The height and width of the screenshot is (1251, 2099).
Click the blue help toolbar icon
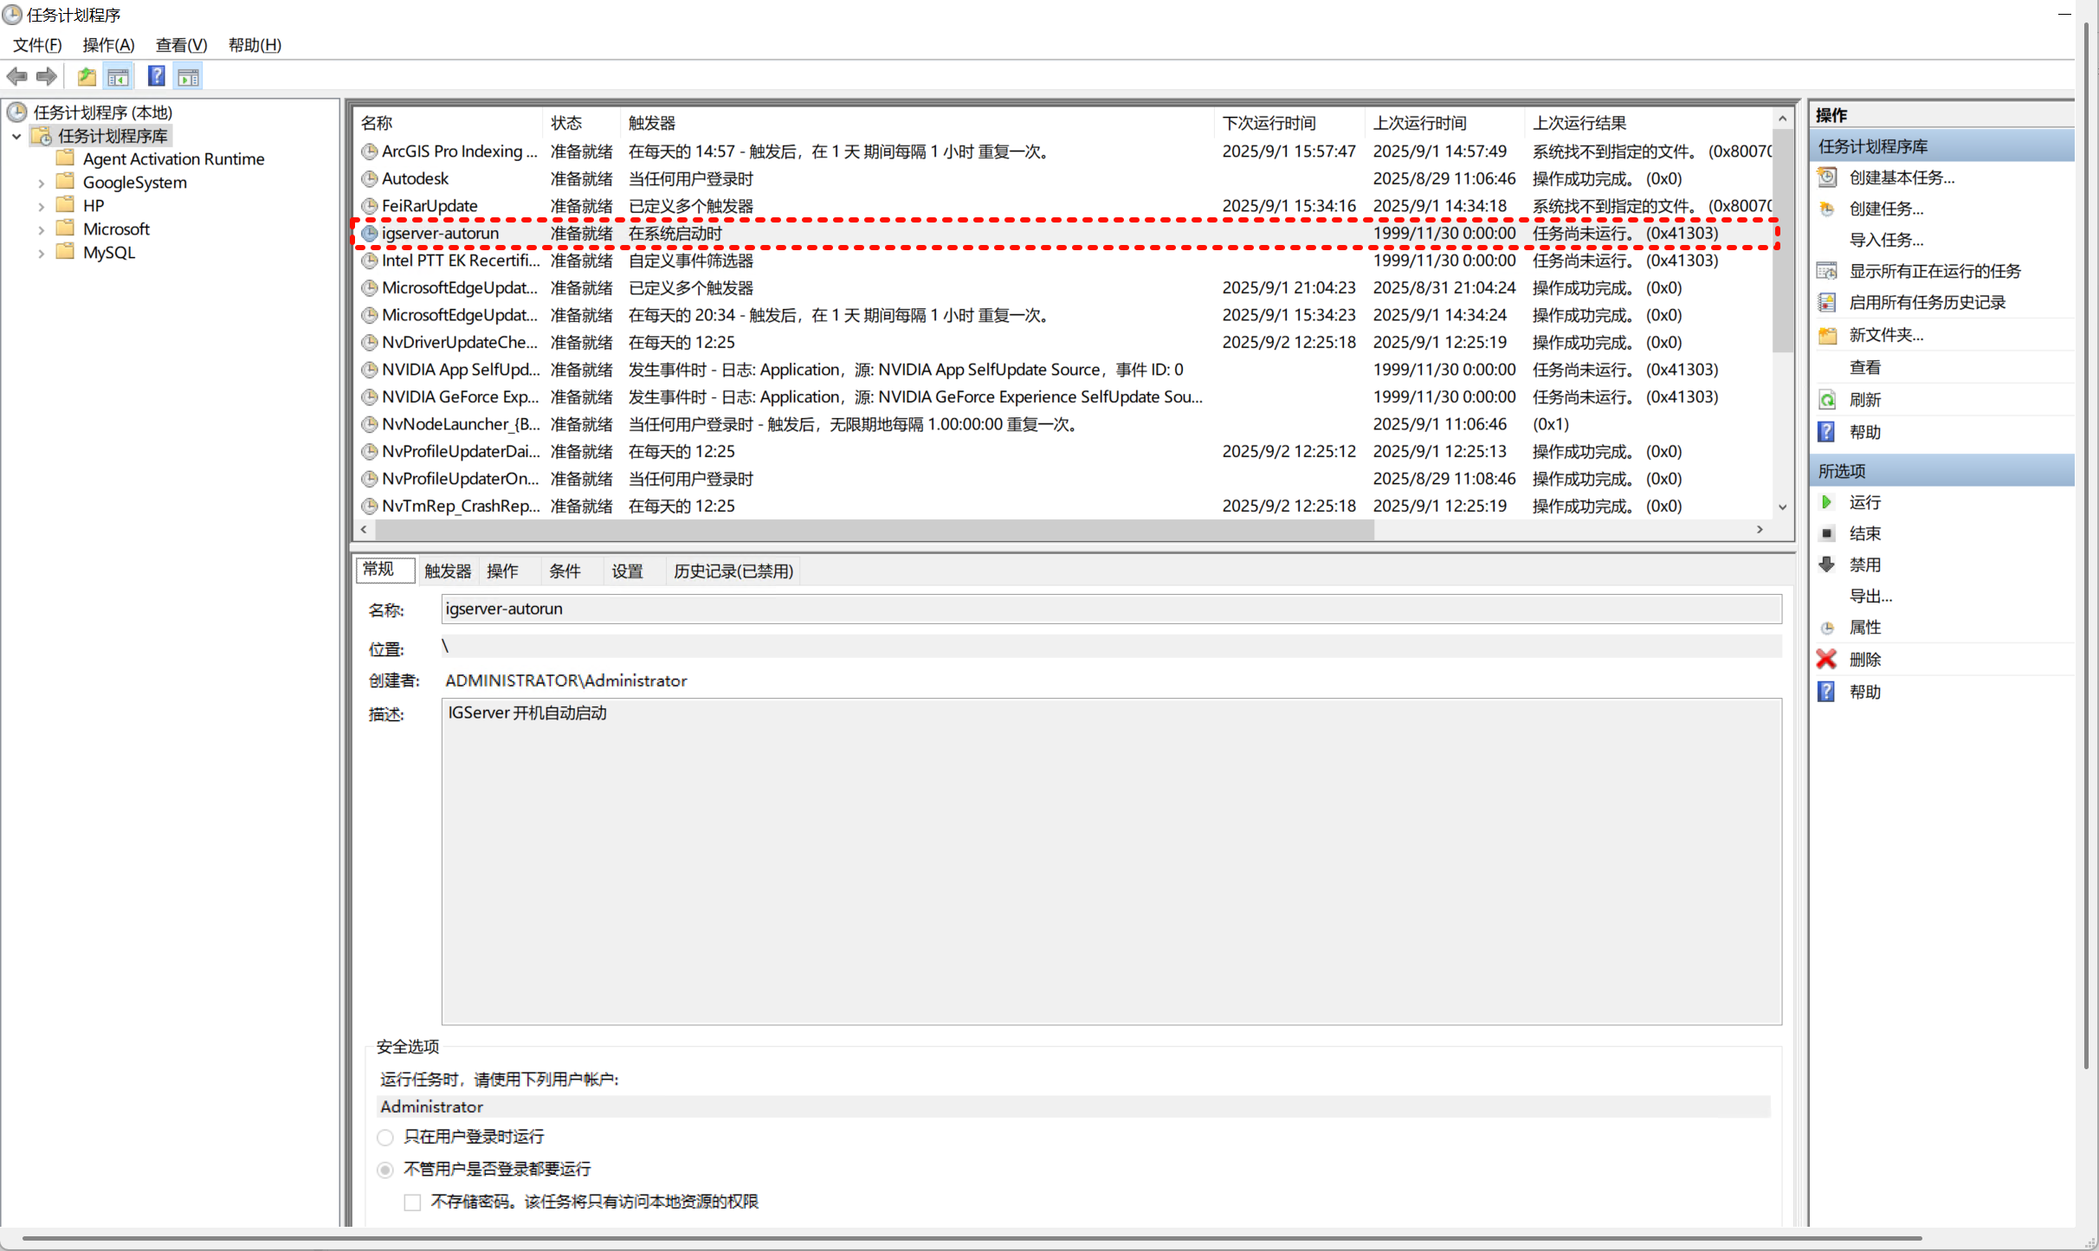click(x=156, y=76)
